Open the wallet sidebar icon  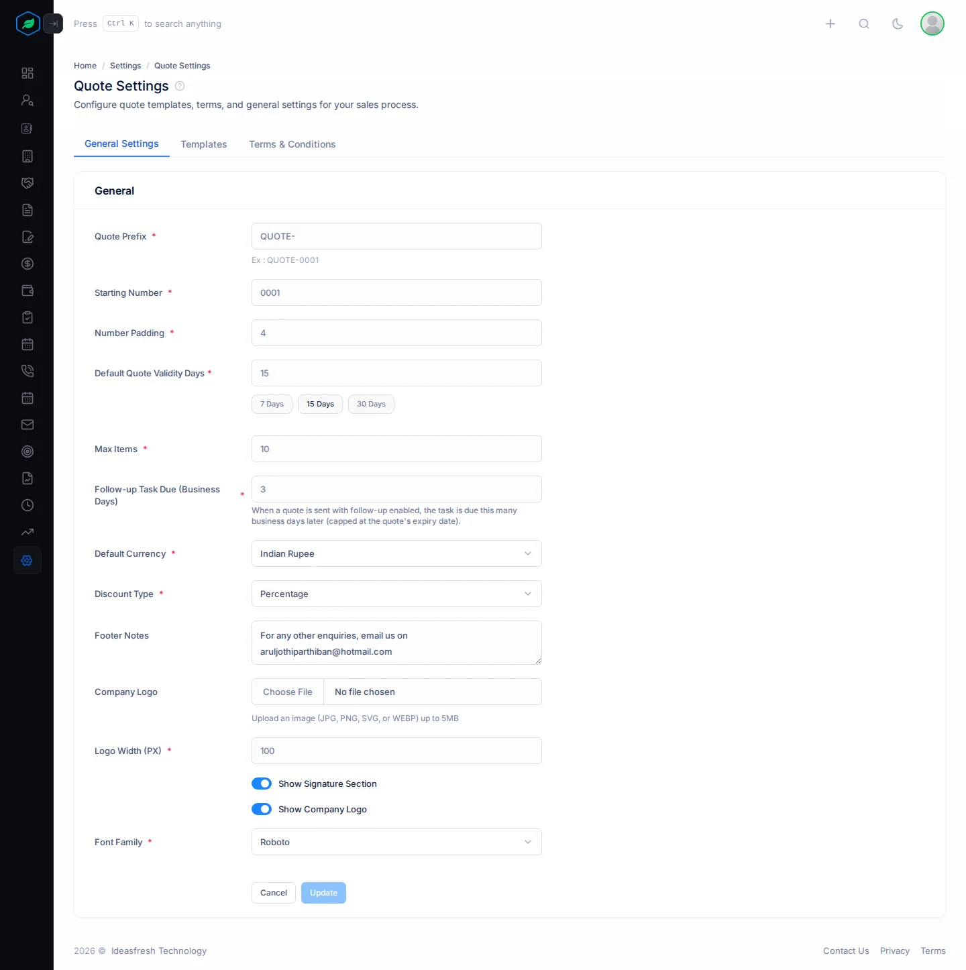coord(28,290)
